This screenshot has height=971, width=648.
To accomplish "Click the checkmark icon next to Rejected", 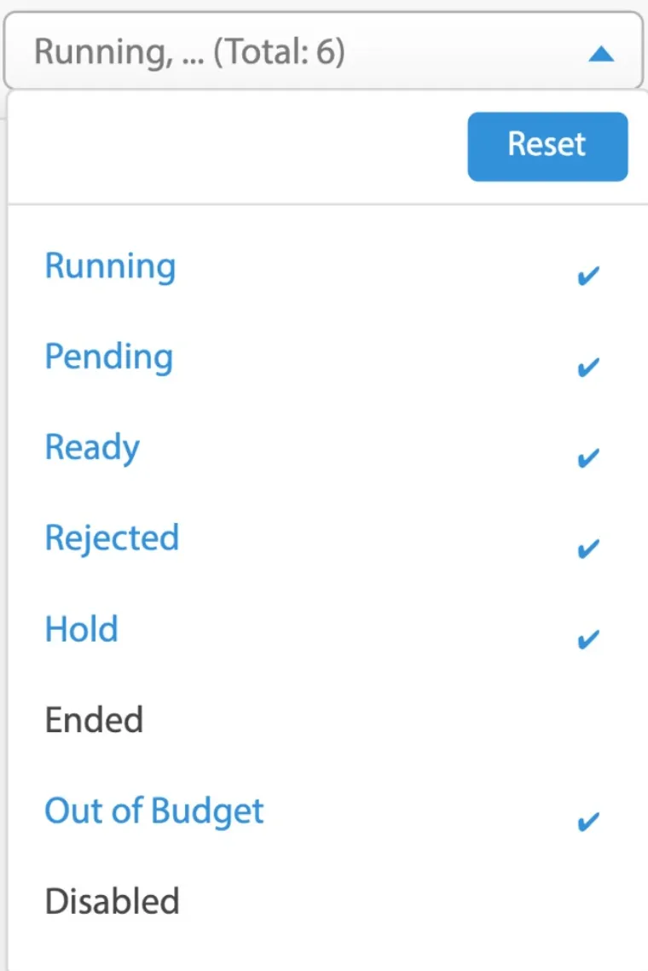I will pos(588,549).
